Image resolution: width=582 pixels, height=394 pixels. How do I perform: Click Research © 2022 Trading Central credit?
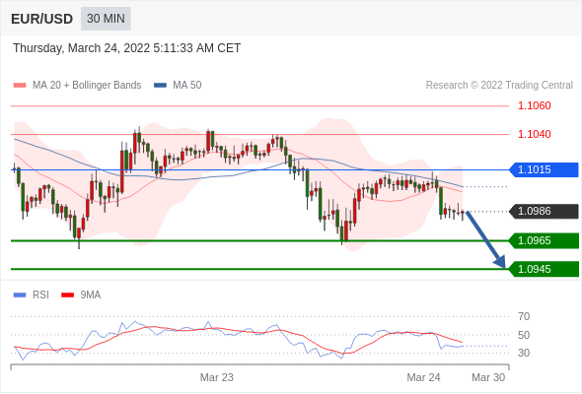(x=499, y=86)
